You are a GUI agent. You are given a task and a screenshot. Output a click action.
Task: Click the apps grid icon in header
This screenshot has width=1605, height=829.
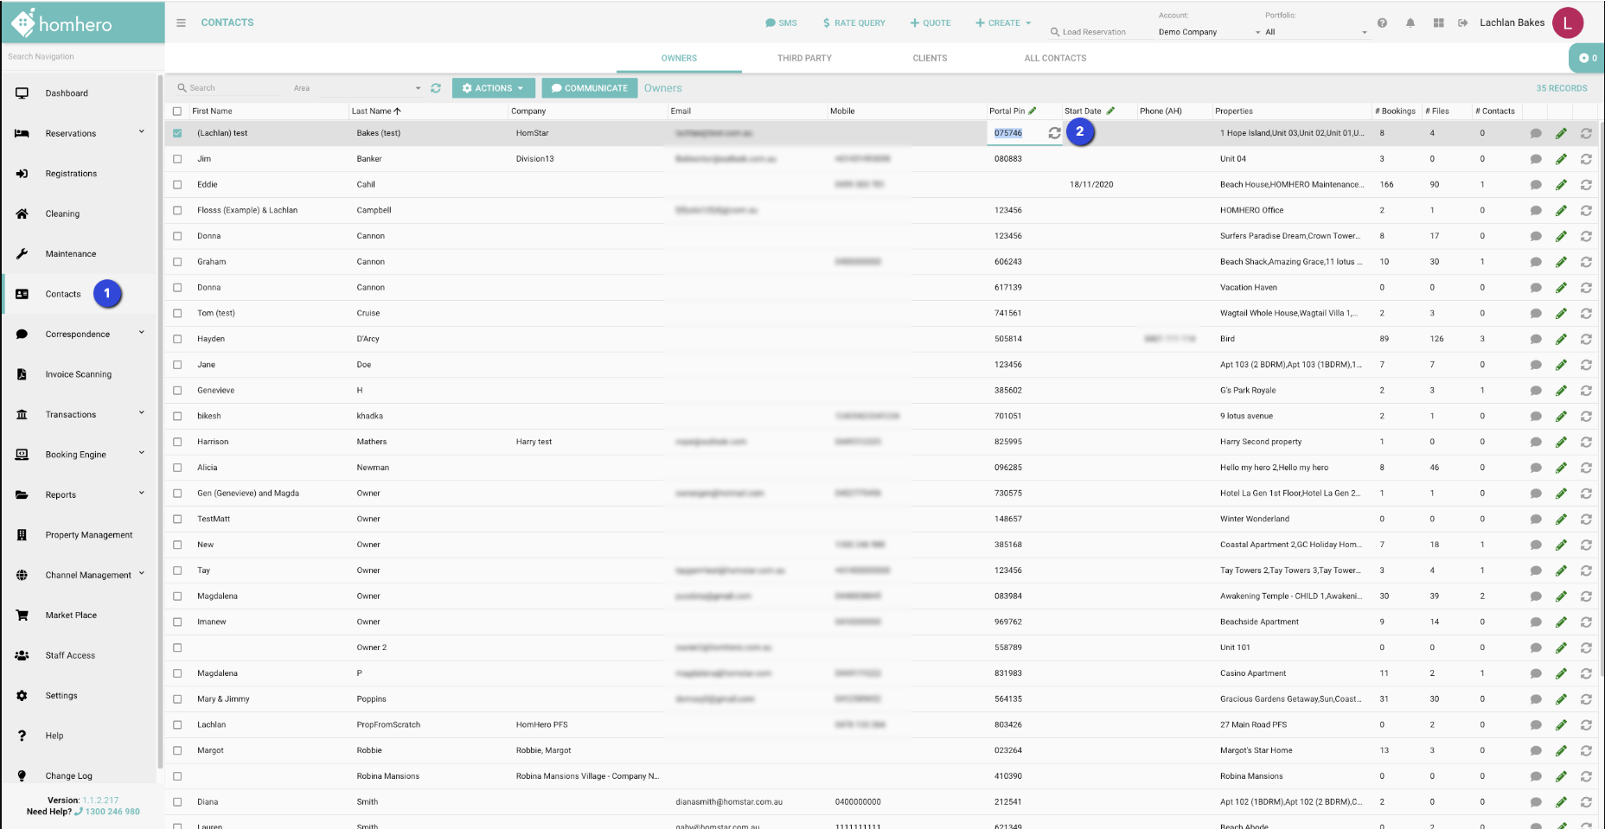(x=1438, y=23)
